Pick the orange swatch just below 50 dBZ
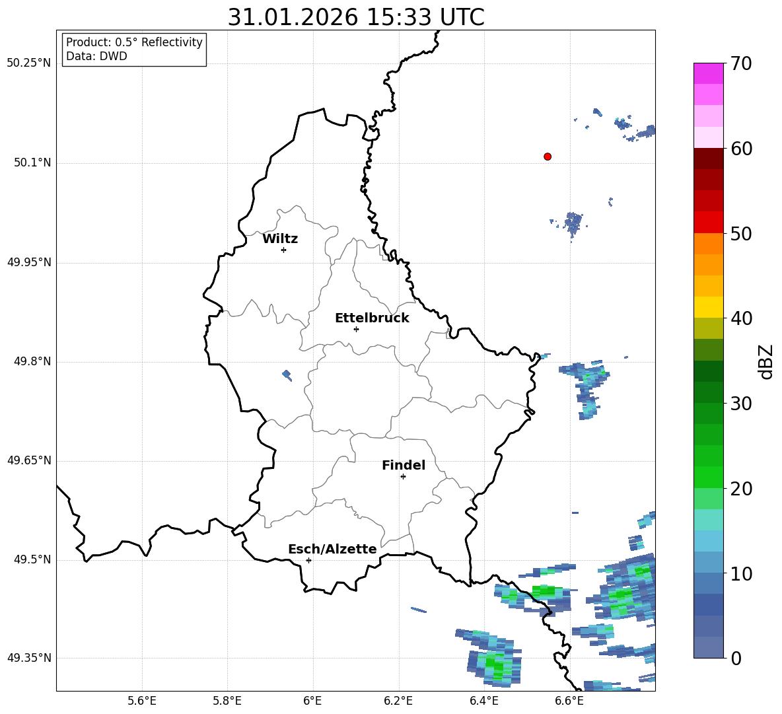 [709, 244]
